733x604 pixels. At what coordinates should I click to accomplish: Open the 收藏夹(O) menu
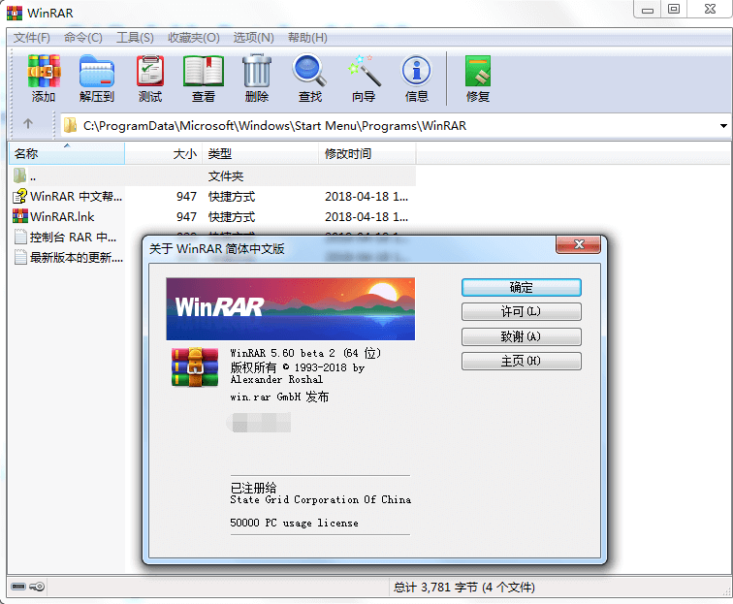tap(194, 38)
